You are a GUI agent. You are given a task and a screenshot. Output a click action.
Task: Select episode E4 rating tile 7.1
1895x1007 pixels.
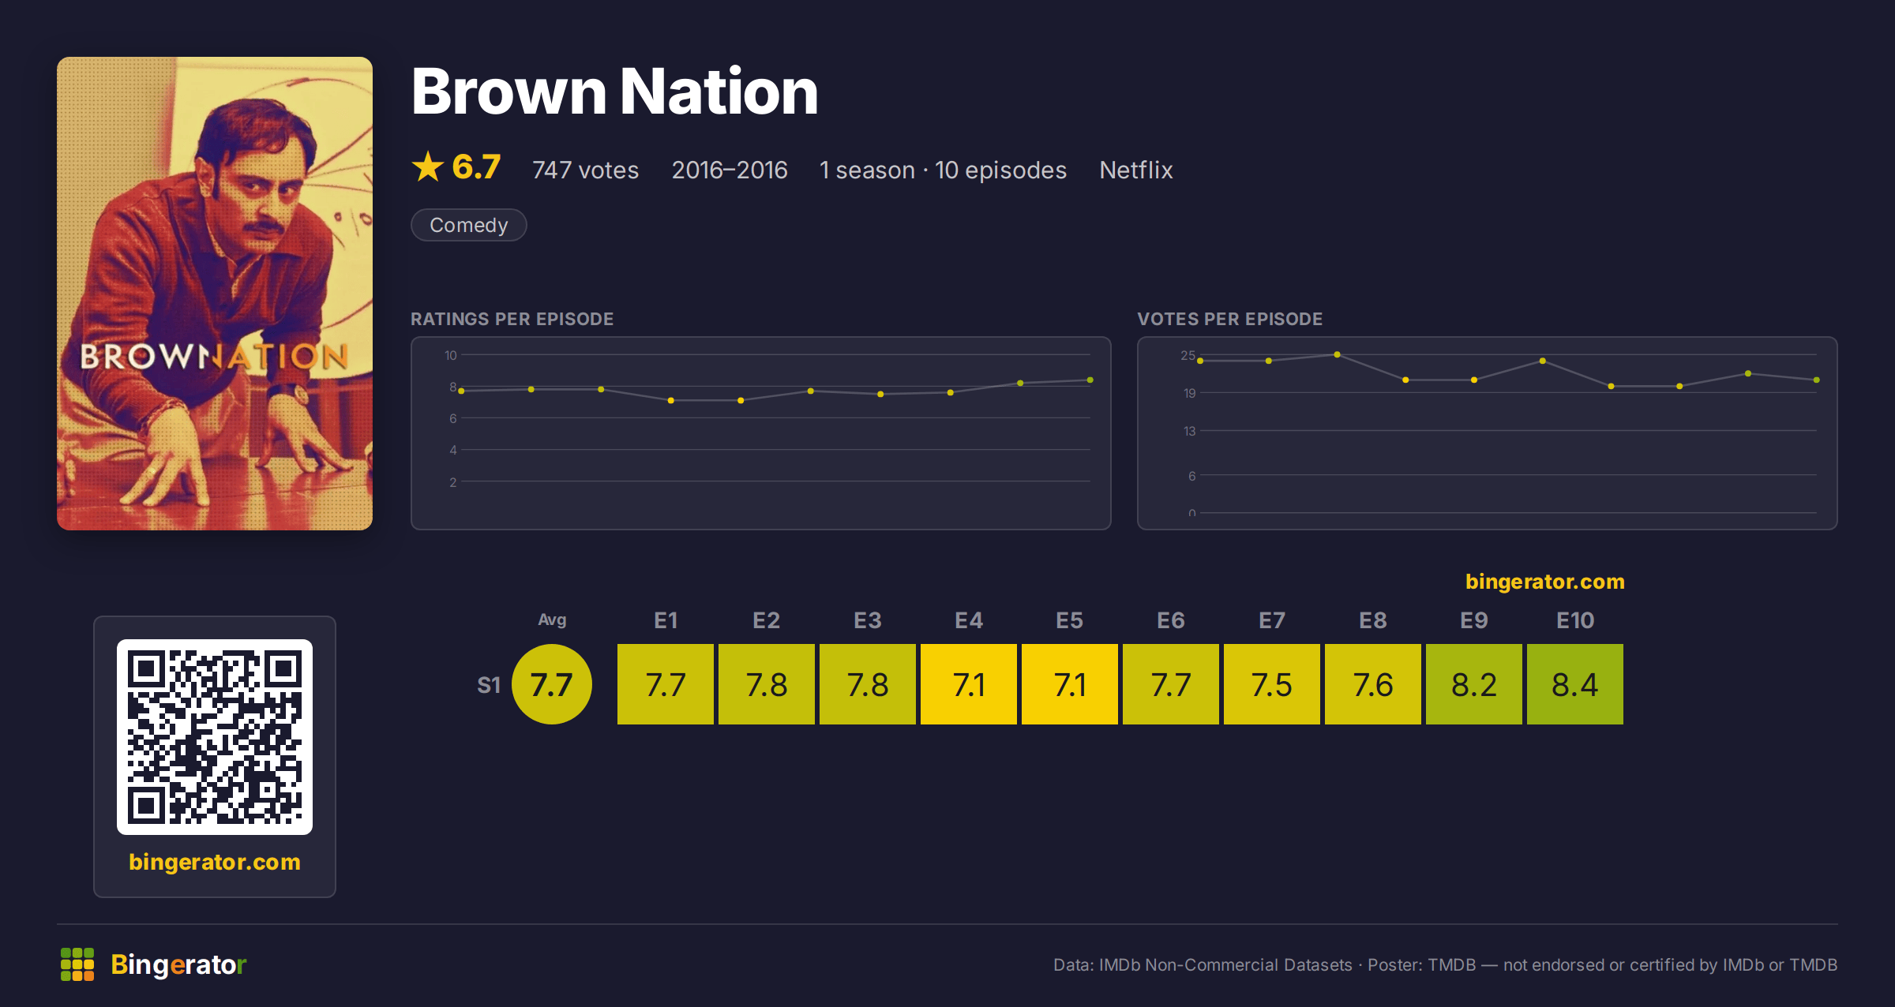click(x=969, y=684)
